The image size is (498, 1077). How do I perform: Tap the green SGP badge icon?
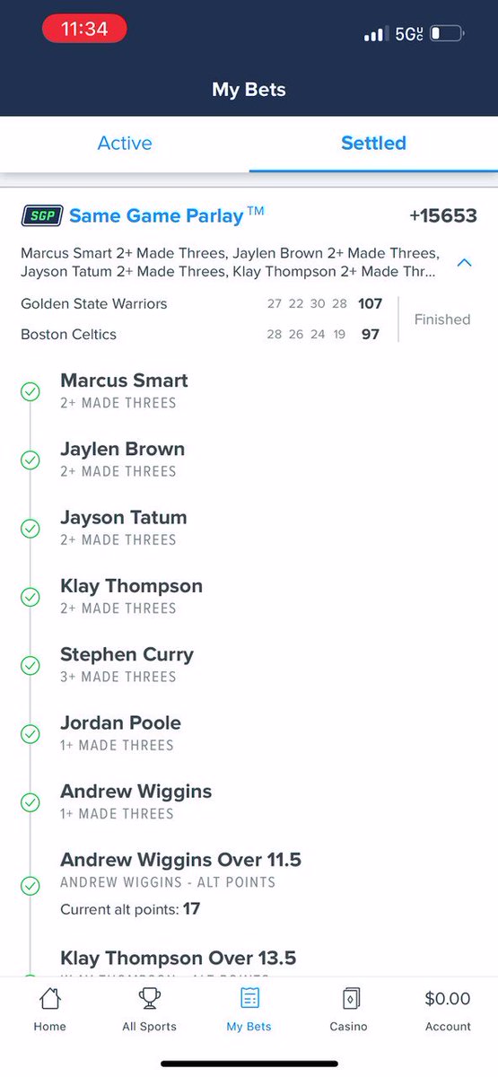41,216
